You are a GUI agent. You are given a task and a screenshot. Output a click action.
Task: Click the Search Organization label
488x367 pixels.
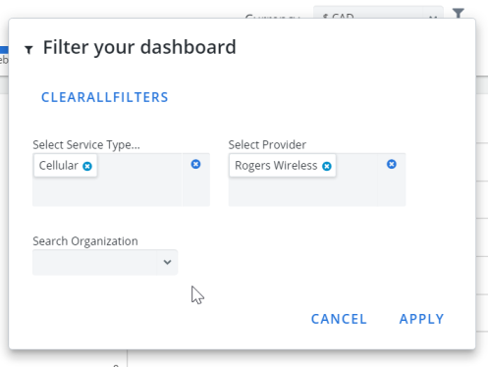coord(85,241)
